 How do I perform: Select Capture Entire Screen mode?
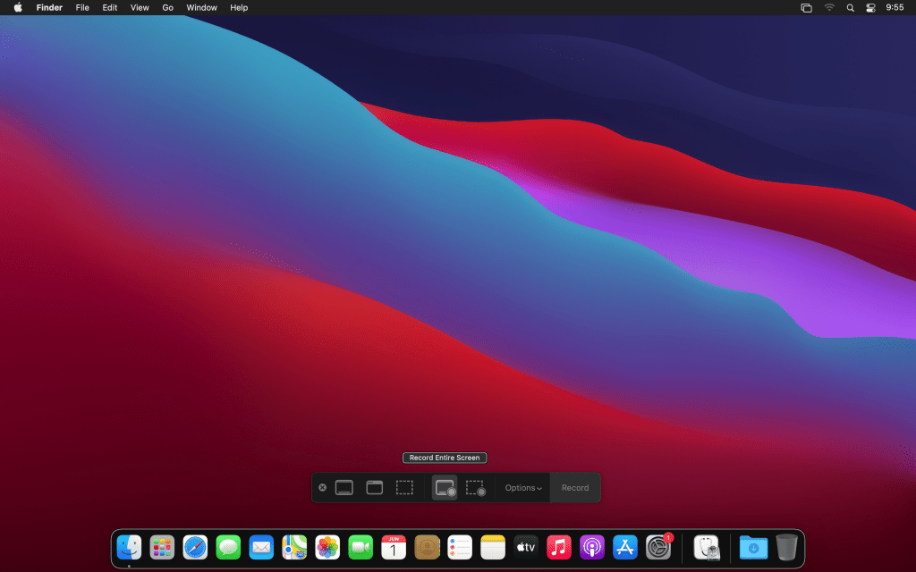tap(344, 488)
